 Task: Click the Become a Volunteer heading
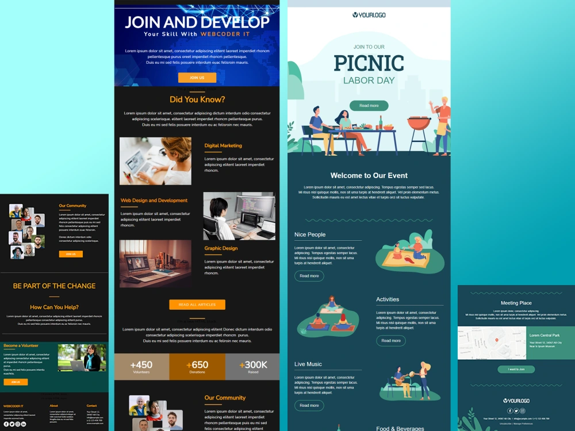point(21,345)
